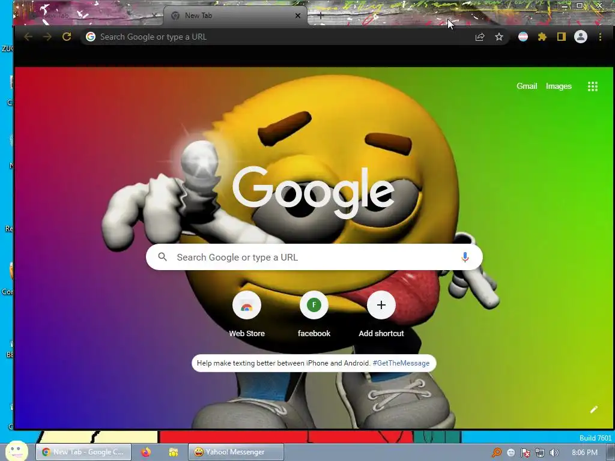615x461 pixels.
Task: Click the orange magnifier tray icon
Action: point(497,453)
